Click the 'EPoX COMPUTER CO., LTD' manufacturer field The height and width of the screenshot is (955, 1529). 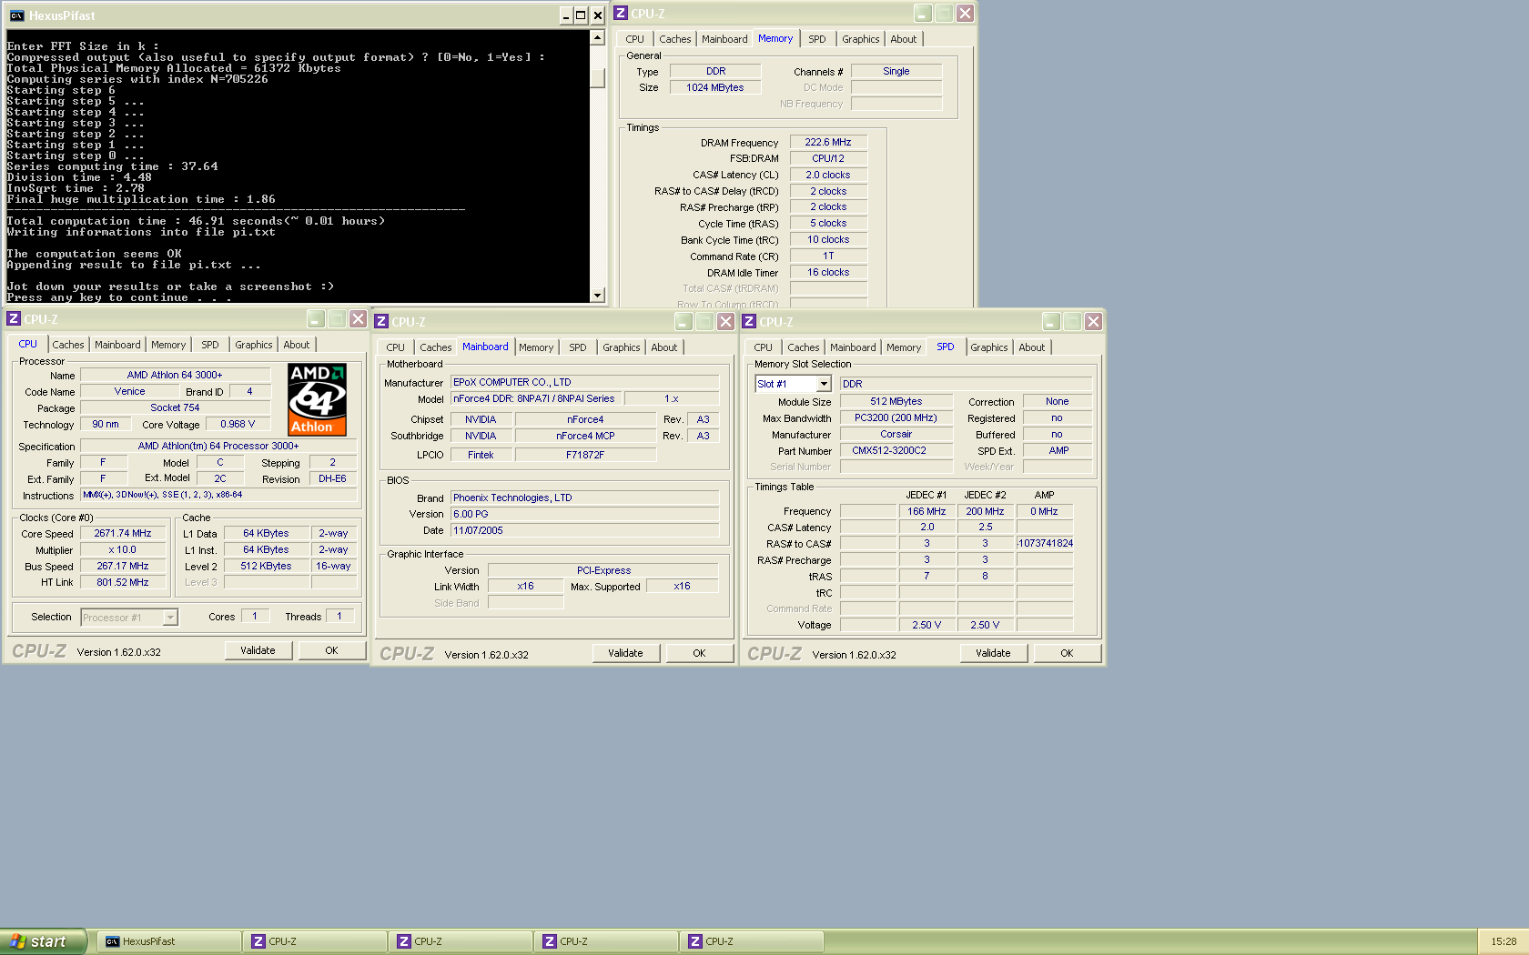585,383
